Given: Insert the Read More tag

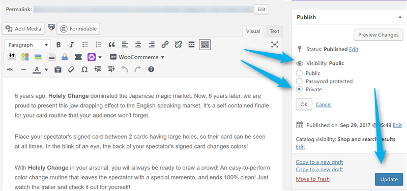Looking at the screenshot, I should [x=191, y=45].
